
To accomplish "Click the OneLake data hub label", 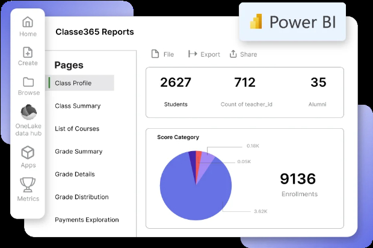I will coord(28,129).
